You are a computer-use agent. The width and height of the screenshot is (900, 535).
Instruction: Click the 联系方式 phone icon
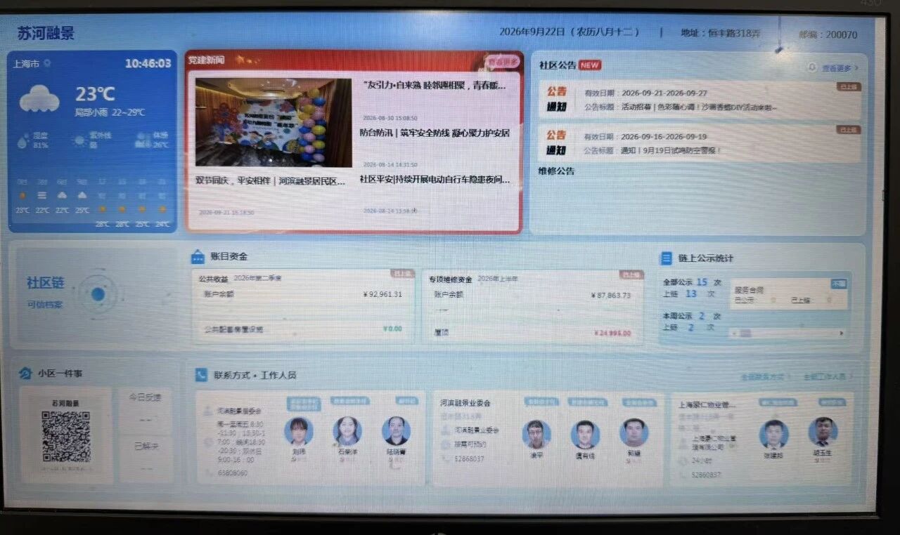201,375
